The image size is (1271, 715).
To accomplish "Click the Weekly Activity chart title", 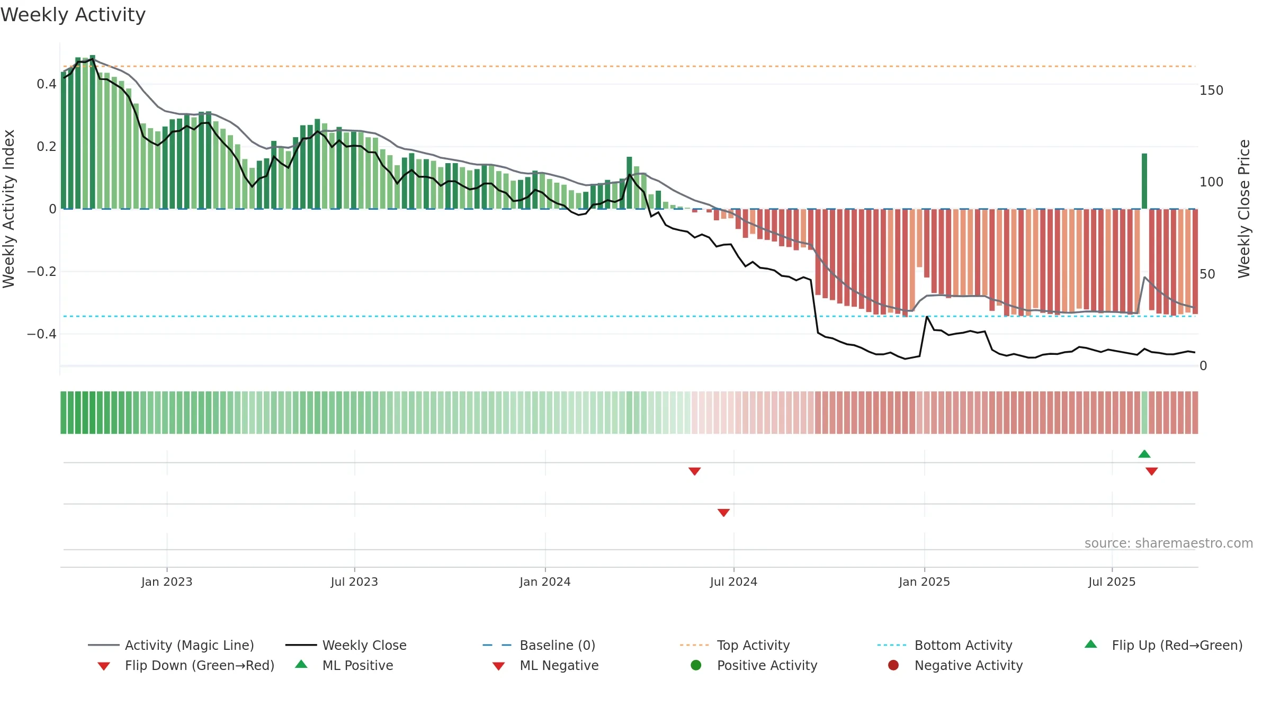I will (x=73, y=15).
